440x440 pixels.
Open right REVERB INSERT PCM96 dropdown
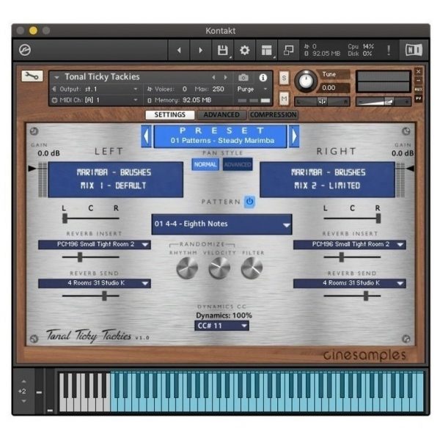click(x=349, y=244)
